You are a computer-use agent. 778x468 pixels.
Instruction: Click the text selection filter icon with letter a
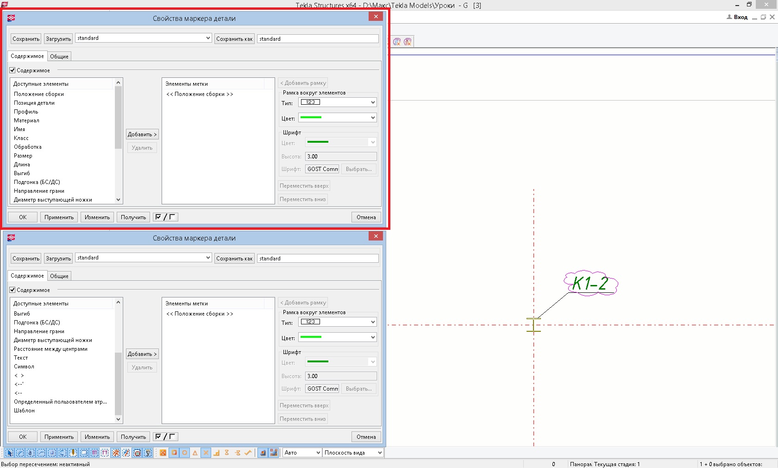[31, 453]
